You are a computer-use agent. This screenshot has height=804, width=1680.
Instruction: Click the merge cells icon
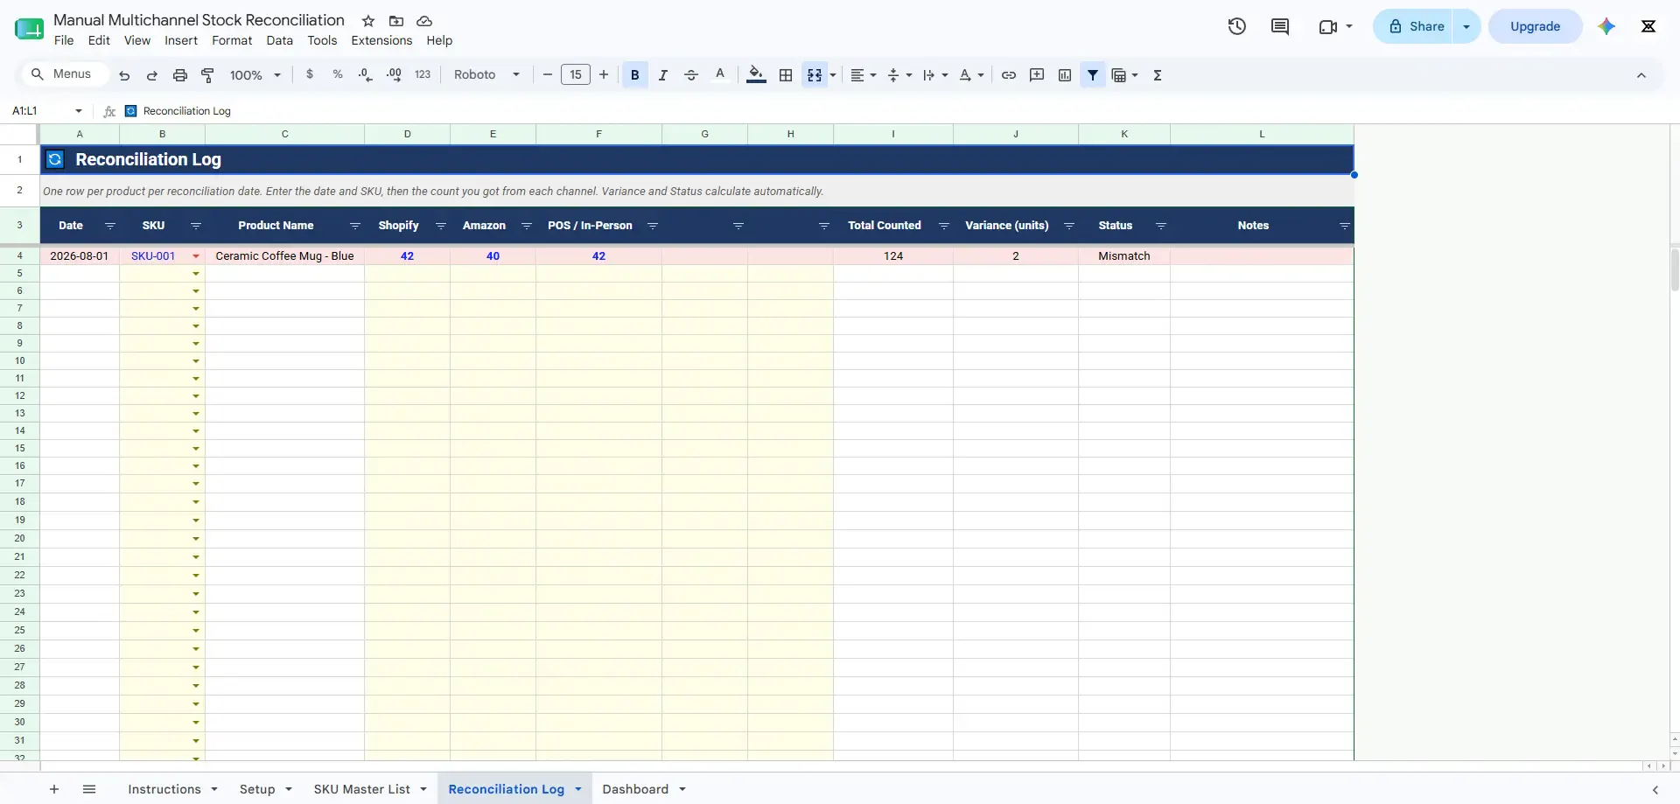pyautogui.click(x=815, y=75)
